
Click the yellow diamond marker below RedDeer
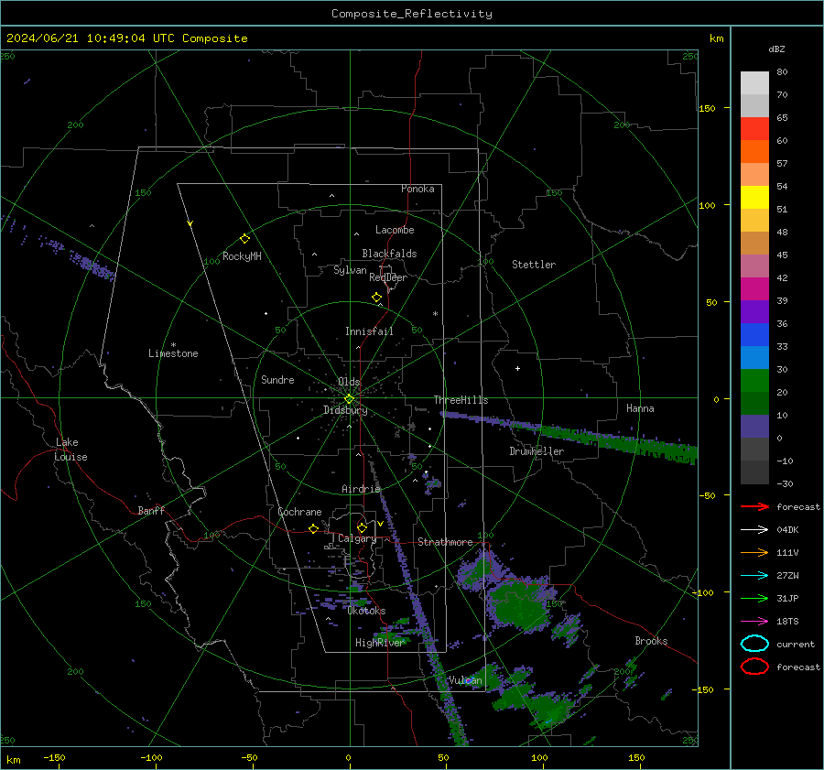[376, 298]
